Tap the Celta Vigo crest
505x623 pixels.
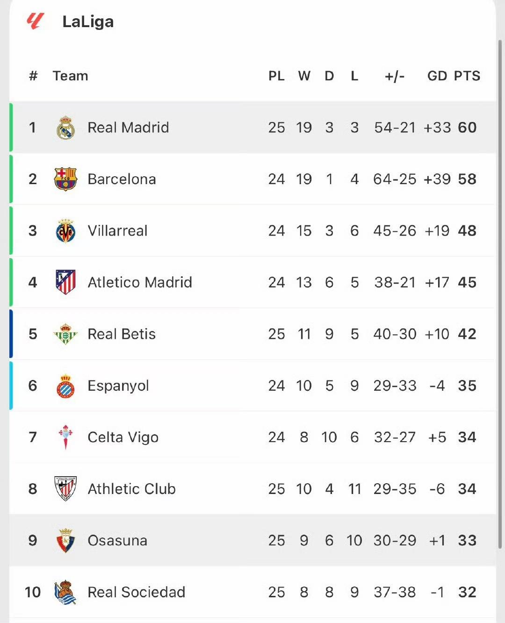tap(65, 437)
